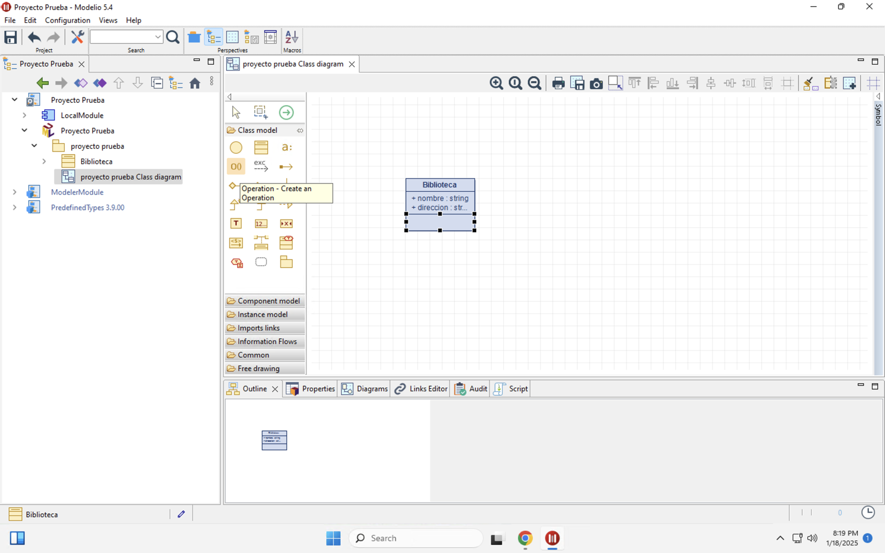The width and height of the screenshot is (885, 553).
Task: Open the project configuration tools icon
Action: (x=77, y=37)
